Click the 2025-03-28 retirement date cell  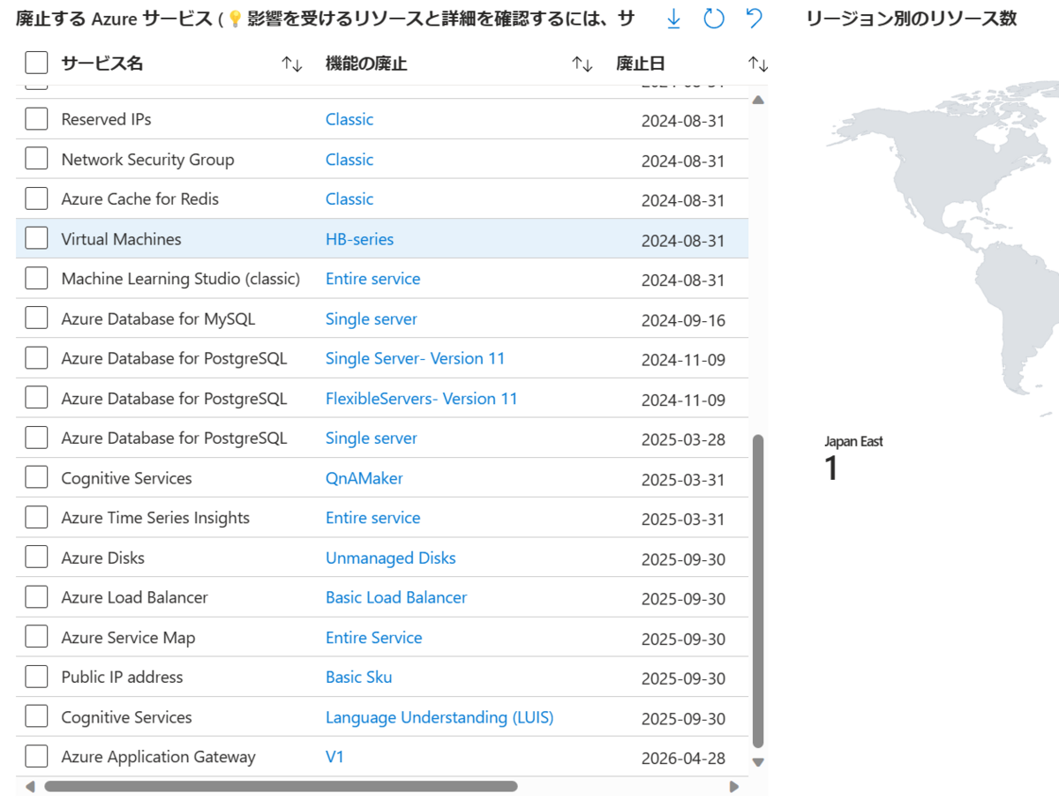tap(683, 439)
